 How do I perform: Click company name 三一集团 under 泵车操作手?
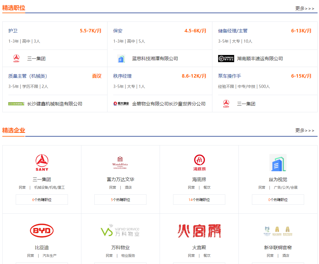[246, 104]
